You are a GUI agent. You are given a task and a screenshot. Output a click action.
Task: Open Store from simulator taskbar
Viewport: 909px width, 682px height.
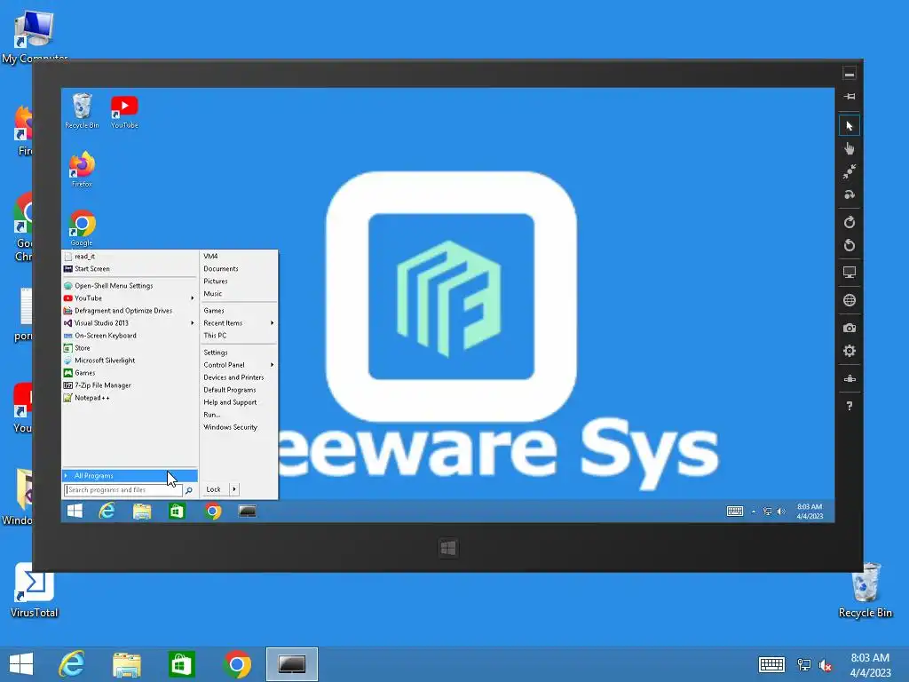click(177, 511)
